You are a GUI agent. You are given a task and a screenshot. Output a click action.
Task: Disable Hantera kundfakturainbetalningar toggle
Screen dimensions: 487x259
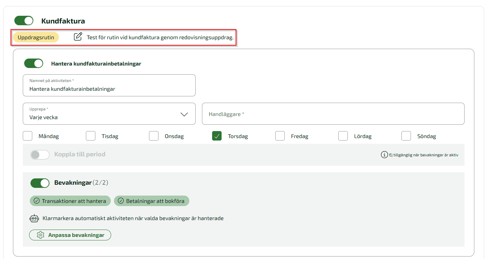coord(34,63)
